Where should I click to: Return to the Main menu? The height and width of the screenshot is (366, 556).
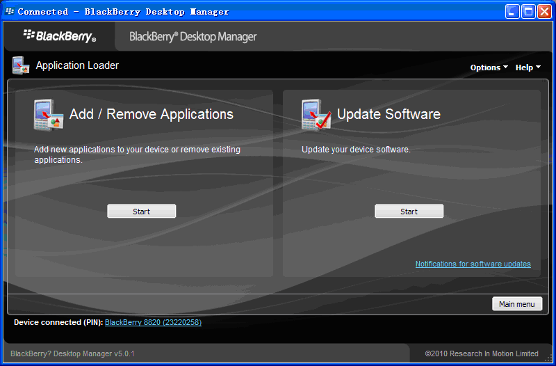pyautogui.click(x=517, y=304)
